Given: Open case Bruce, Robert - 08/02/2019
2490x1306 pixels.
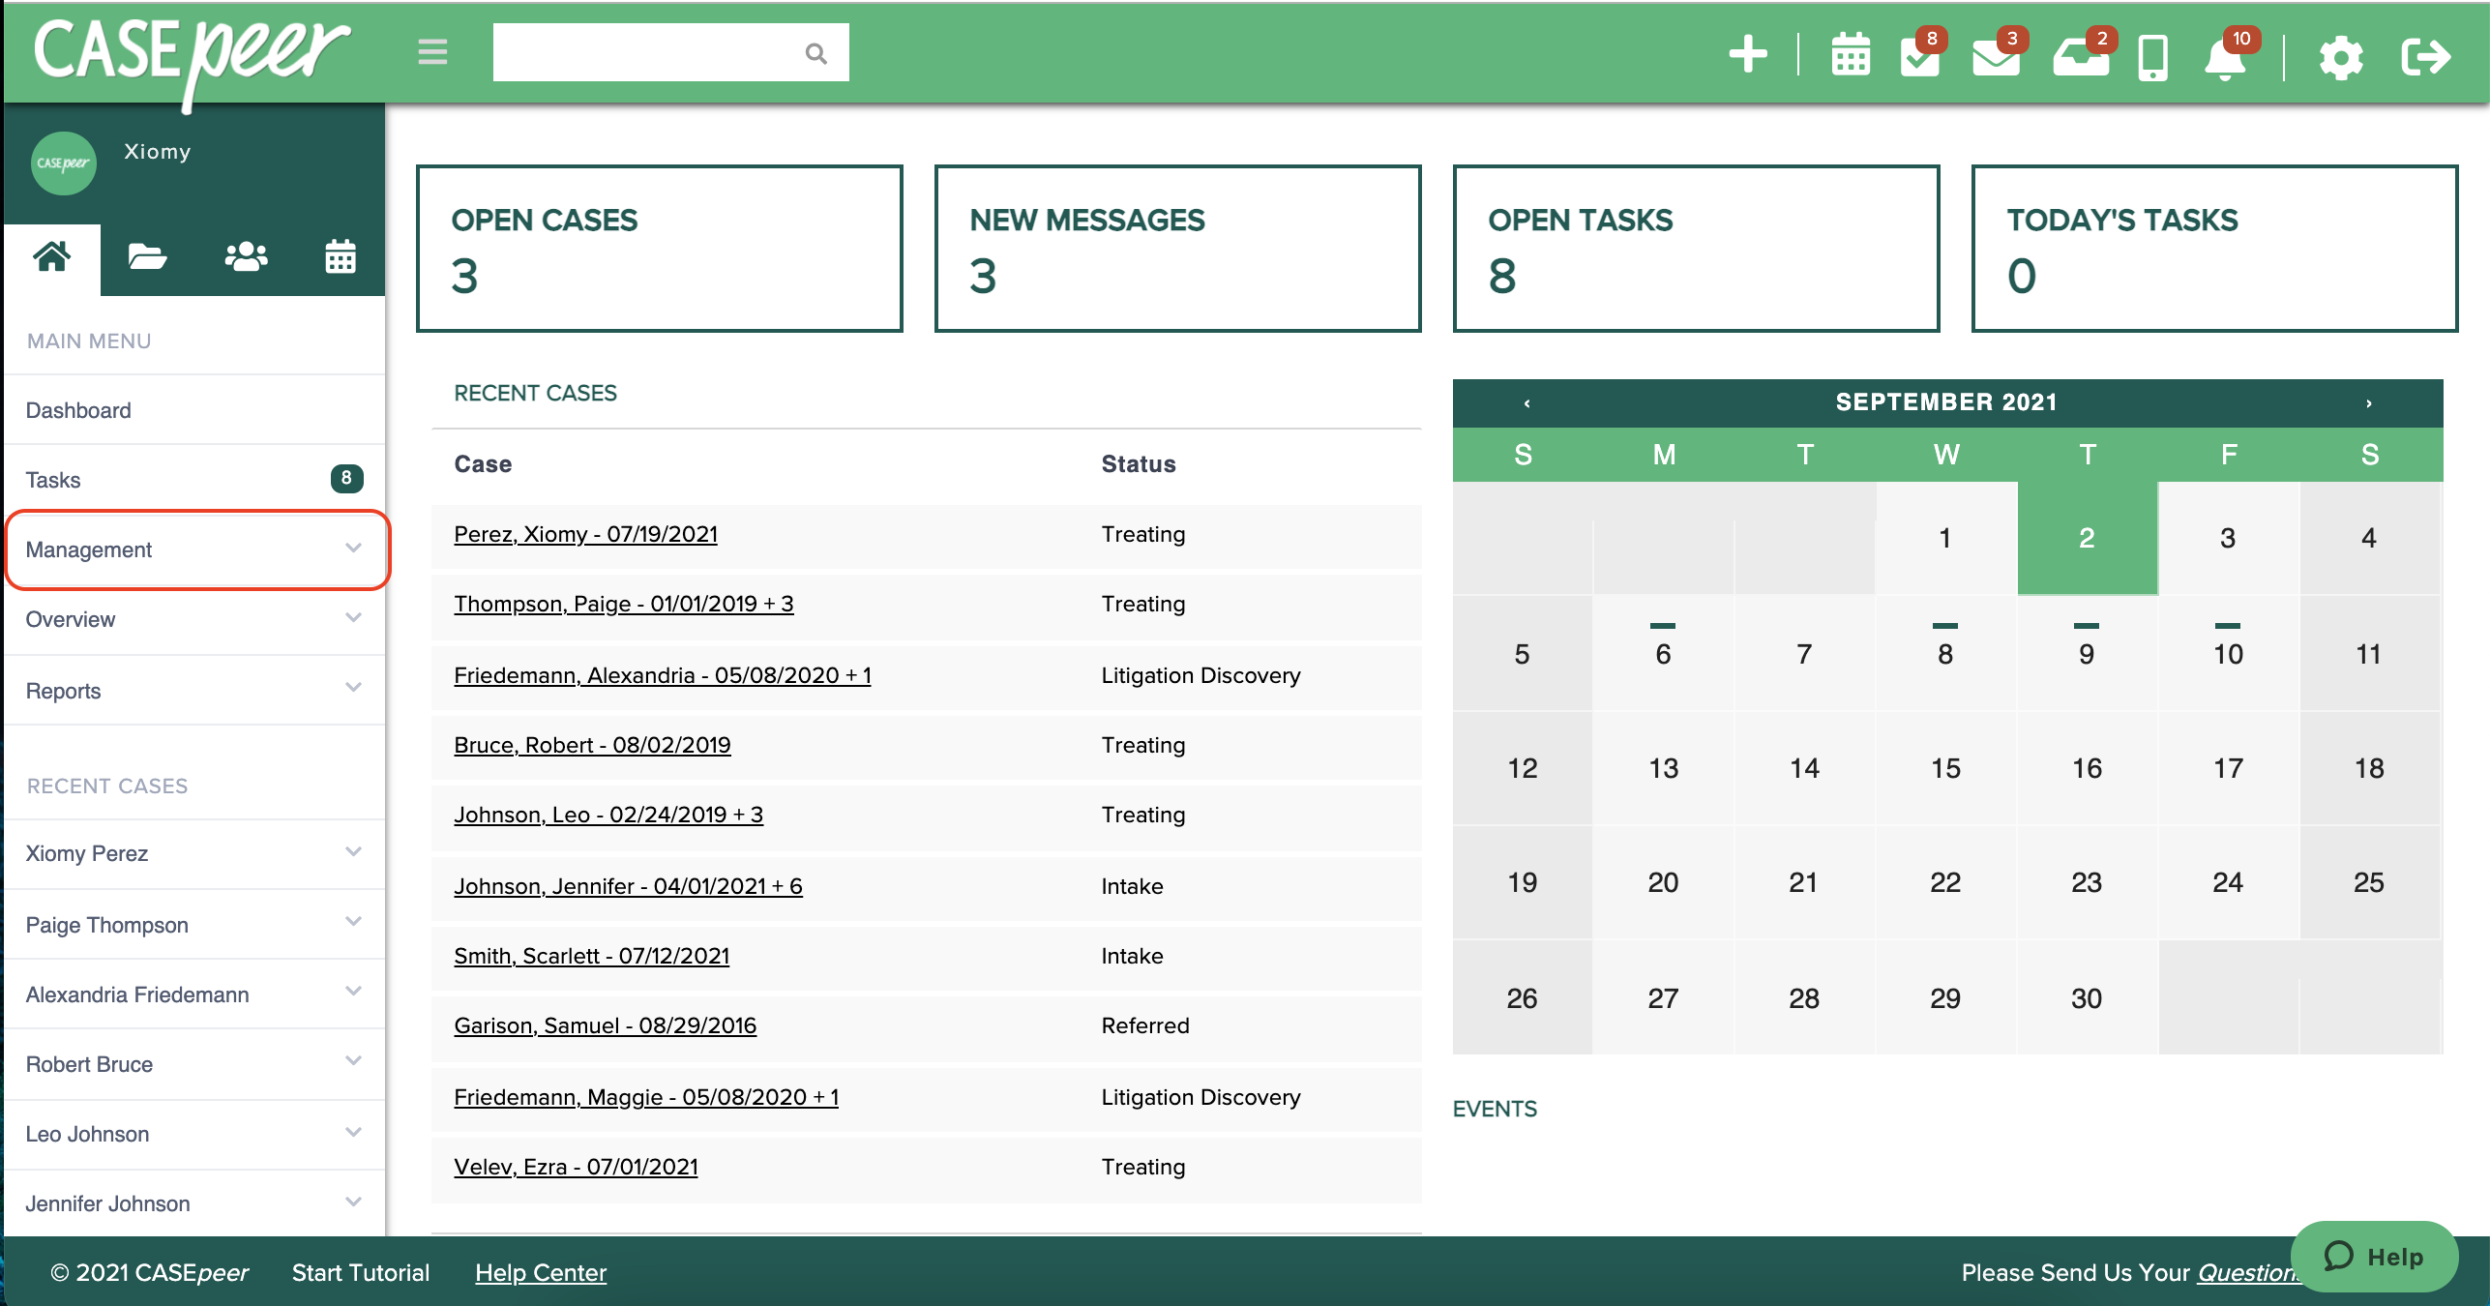Looking at the screenshot, I should tap(592, 745).
